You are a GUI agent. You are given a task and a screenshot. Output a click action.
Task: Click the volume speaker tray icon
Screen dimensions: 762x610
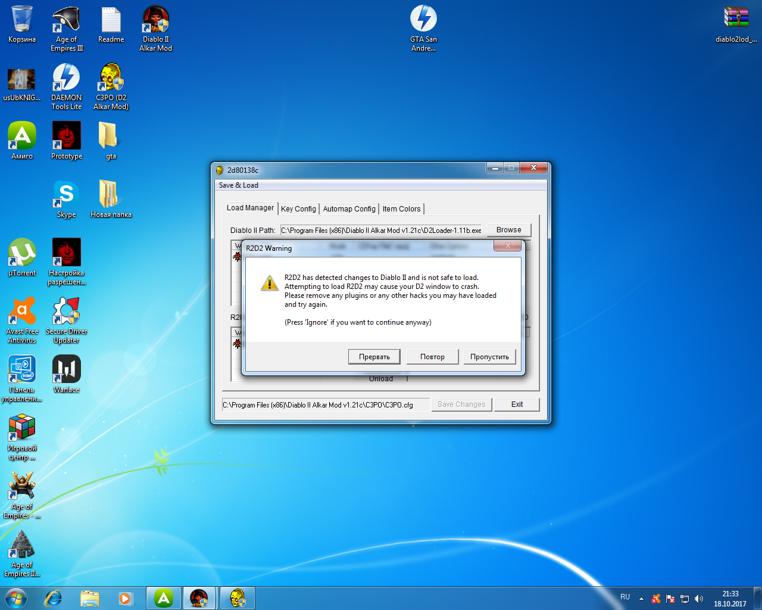click(x=699, y=599)
